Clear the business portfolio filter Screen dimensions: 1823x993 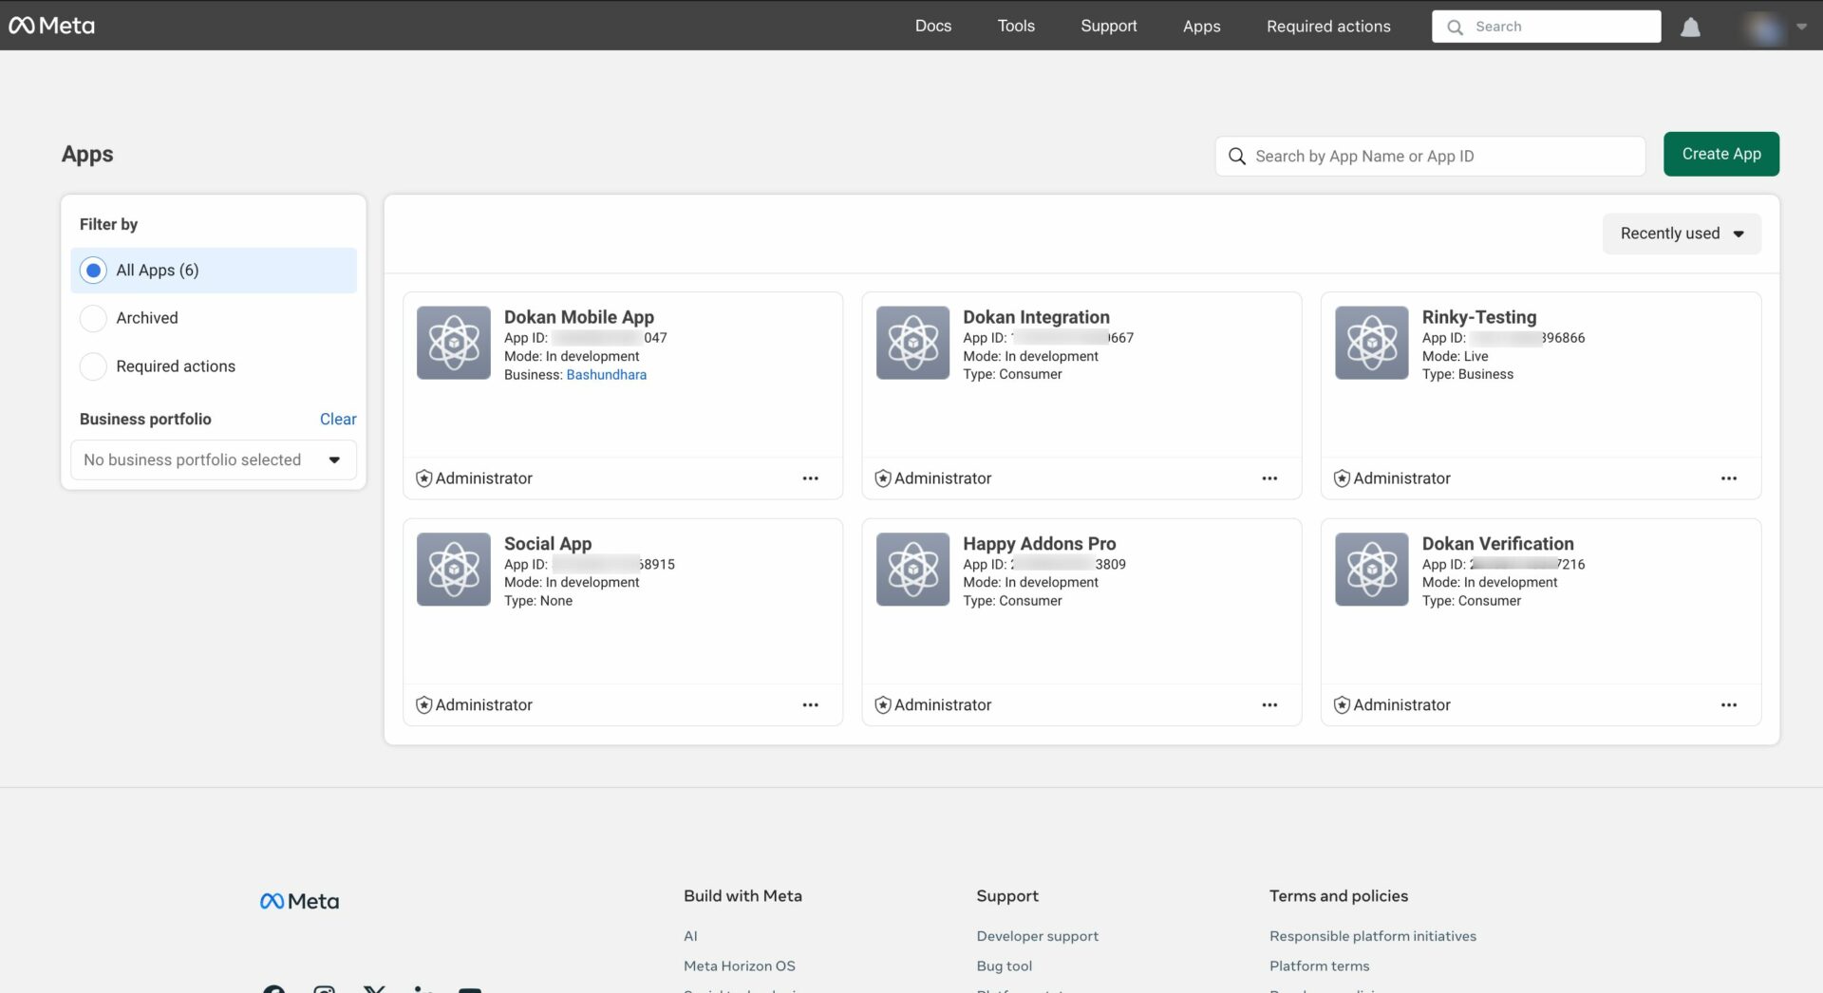338,419
